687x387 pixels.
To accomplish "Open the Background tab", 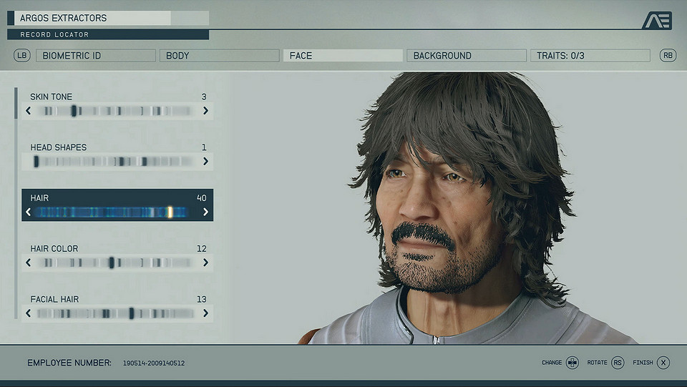I will (x=466, y=55).
